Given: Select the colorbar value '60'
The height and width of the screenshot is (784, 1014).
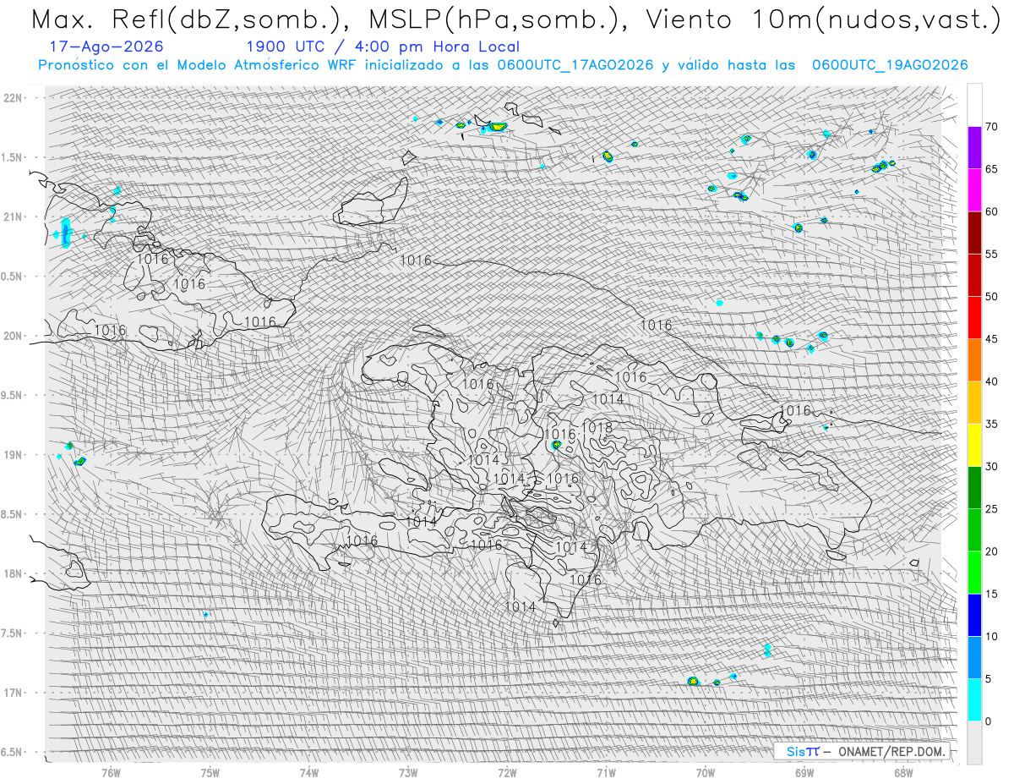Looking at the screenshot, I should tap(992, 211).
